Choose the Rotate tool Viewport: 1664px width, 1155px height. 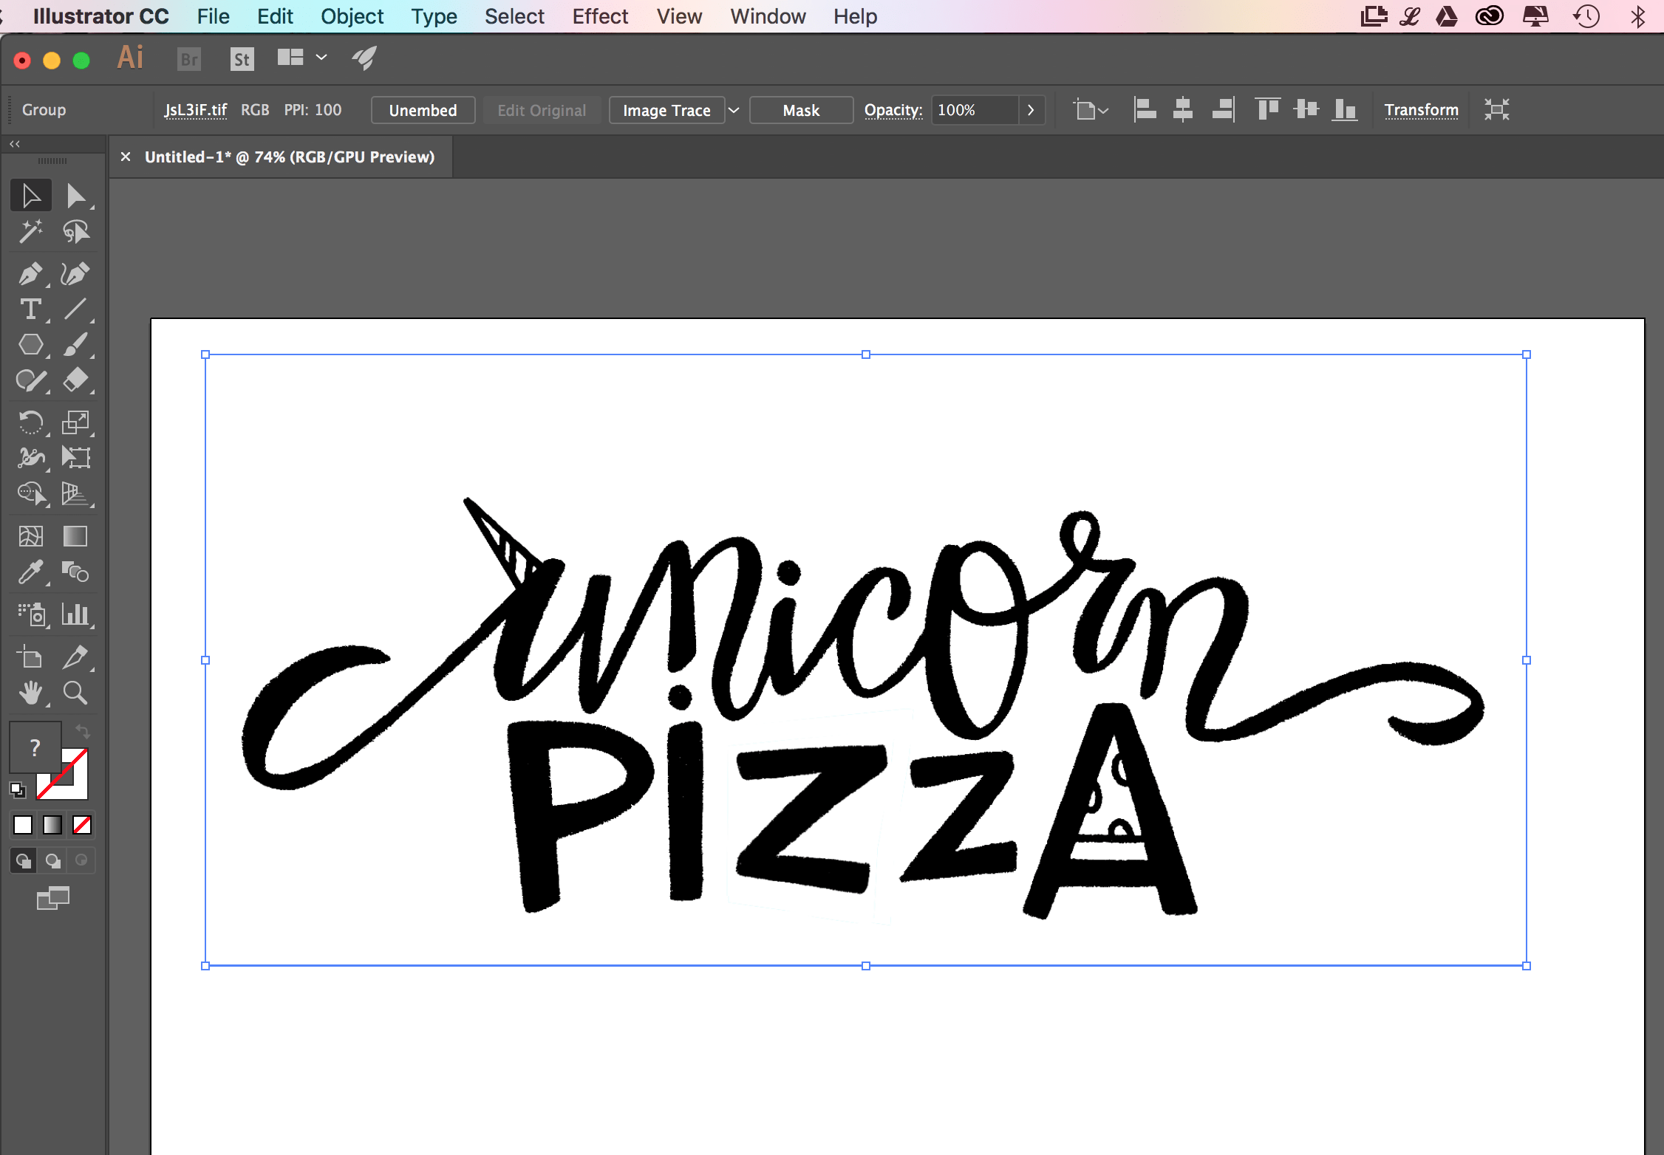30,422
